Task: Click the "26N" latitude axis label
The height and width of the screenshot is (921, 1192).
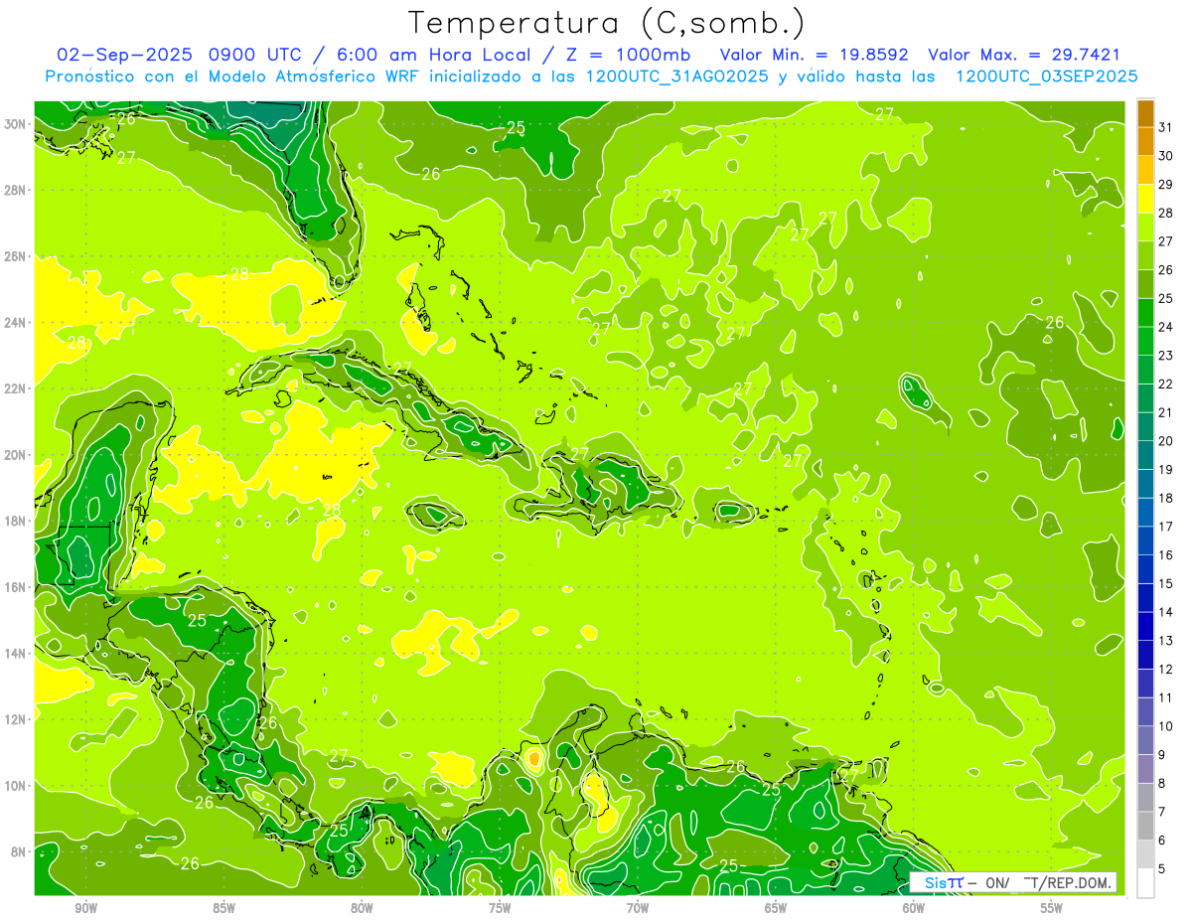Action: click(x=15, y=256)
